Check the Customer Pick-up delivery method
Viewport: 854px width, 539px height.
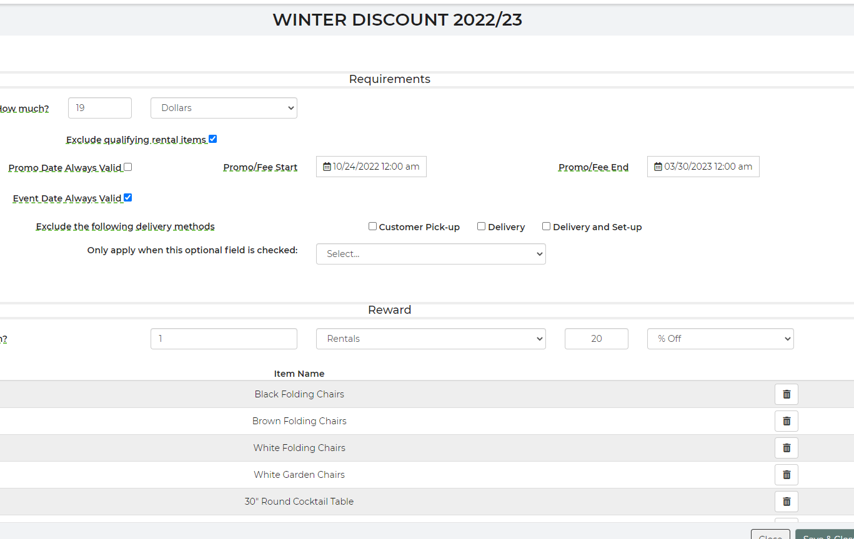373,226
